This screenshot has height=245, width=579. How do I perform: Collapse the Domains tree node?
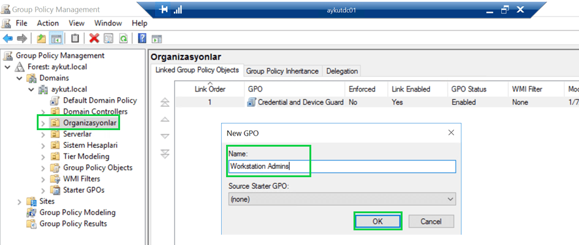coord(20,78)
